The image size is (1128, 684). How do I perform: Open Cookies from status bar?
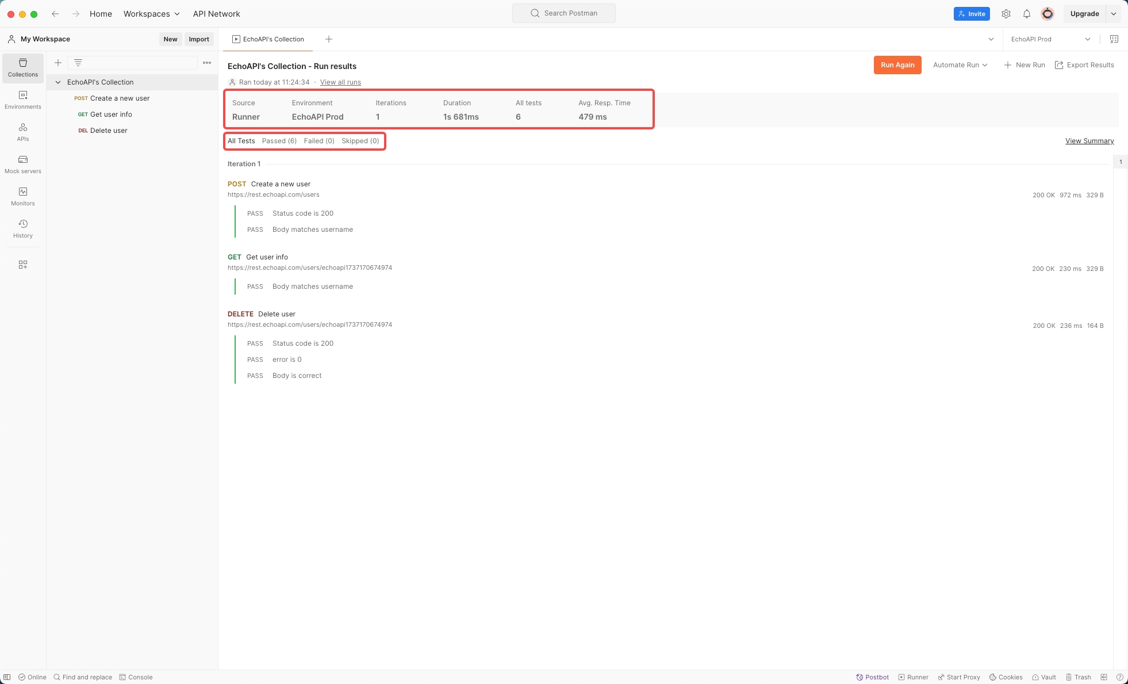(1006, 677)
